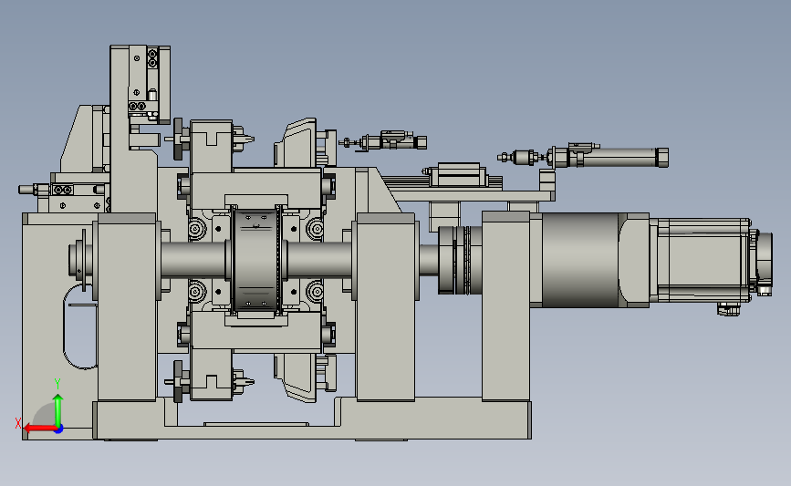Select the servo motor body at the right end
The width and height of the screenshot is (791, 486).
click(x=703, y=260)
